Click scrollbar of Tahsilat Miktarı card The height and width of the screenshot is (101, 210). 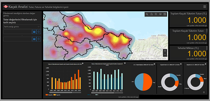pyautogui.click(x=207, y=48)
